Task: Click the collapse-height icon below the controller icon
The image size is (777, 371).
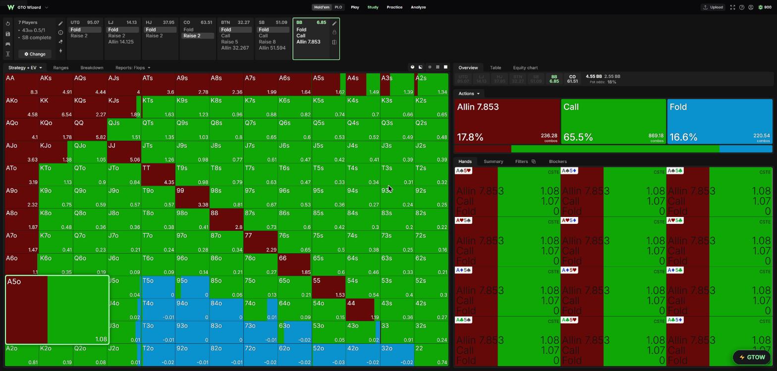Action: (x=8, y=53)
